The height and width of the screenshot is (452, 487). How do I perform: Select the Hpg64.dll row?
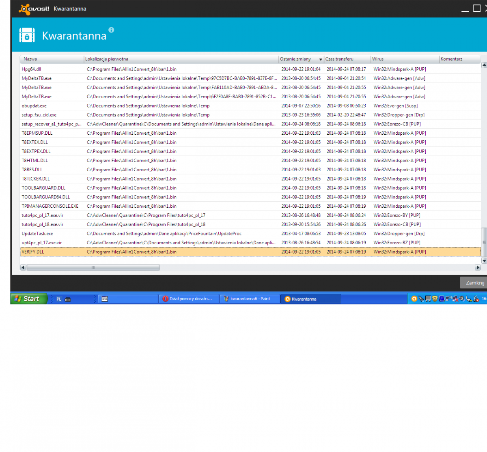[250, 69]
